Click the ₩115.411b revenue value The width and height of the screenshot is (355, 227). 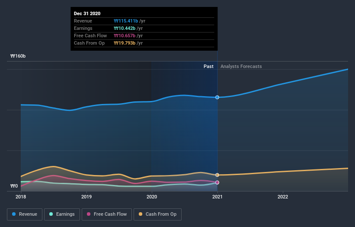[126, 21]
